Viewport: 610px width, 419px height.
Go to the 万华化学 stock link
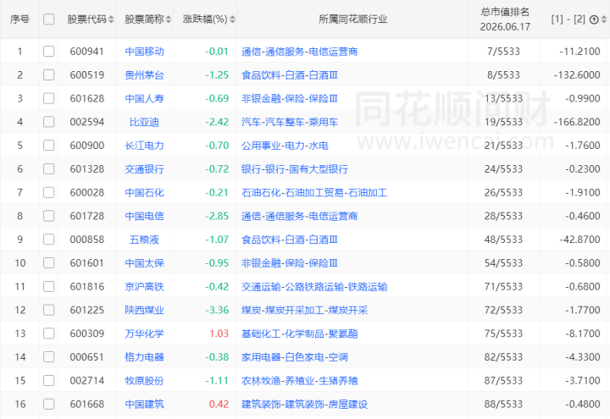click(x=144, y=334)
